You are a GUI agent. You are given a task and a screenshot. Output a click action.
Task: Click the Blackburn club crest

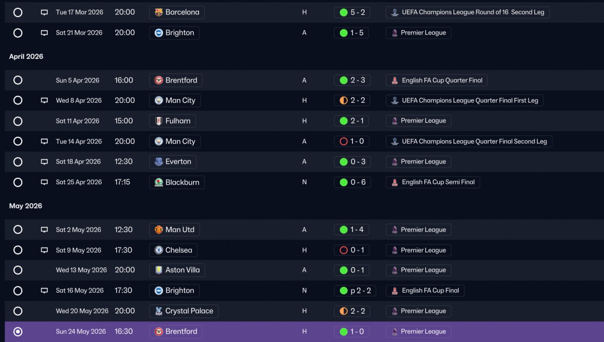coord(159,182)
